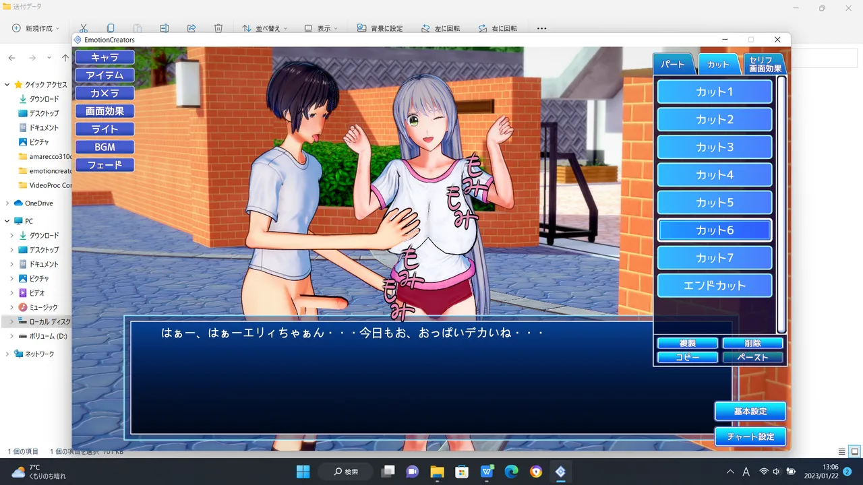Image resolution: width=863 pixels, height=485 pixels.
Task: Open the Windows Start menu
Action: pyautogui.click(x=303, y=472)
